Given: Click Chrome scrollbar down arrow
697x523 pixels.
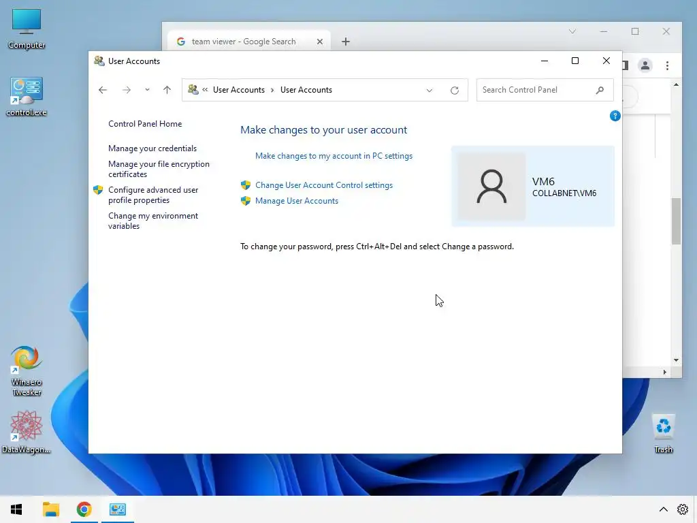Looking at the screenshot, I should [676, 360].
